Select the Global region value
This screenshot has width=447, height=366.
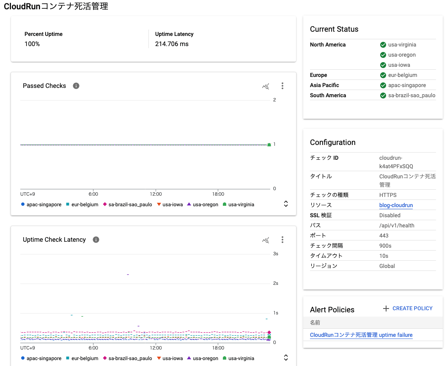(x=387, y=266)
